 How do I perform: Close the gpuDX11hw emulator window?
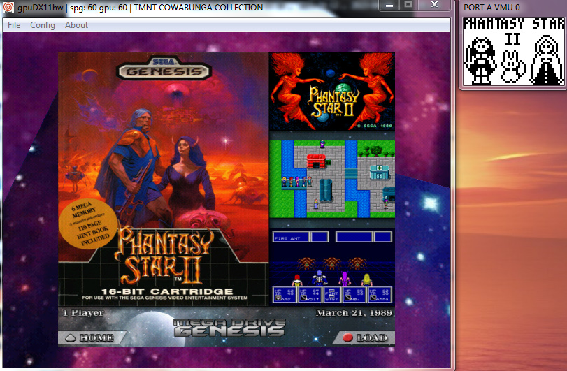coord(434,5)
